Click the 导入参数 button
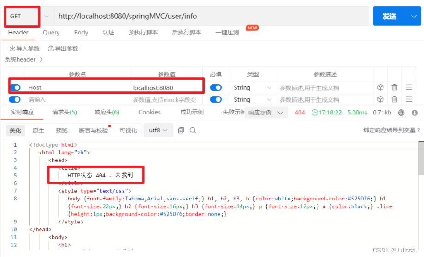Image resolution: width=424 pixels, height=257 pixels. tap(24, 48)
